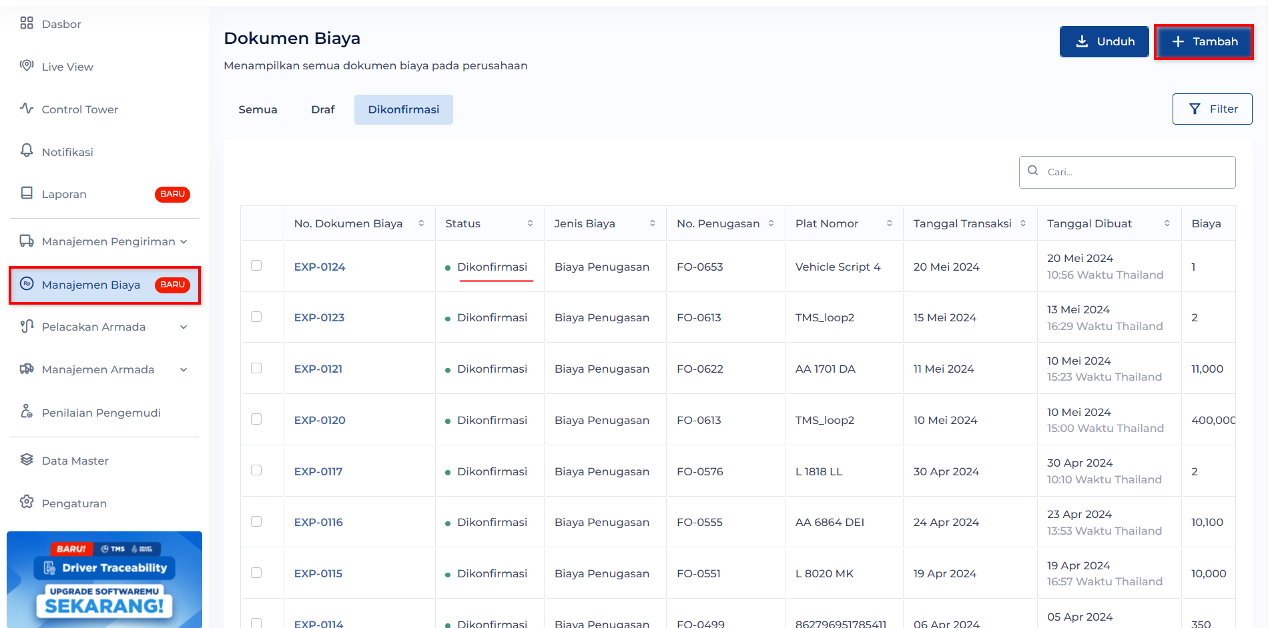The height and width of the screenshot is (628, 1268).
Task: Open the Pengaturan gear icon
Action: [27, 502]
